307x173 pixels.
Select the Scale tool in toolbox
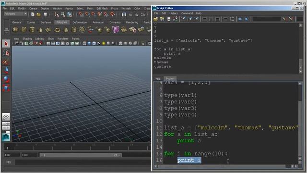coord(6,88)
